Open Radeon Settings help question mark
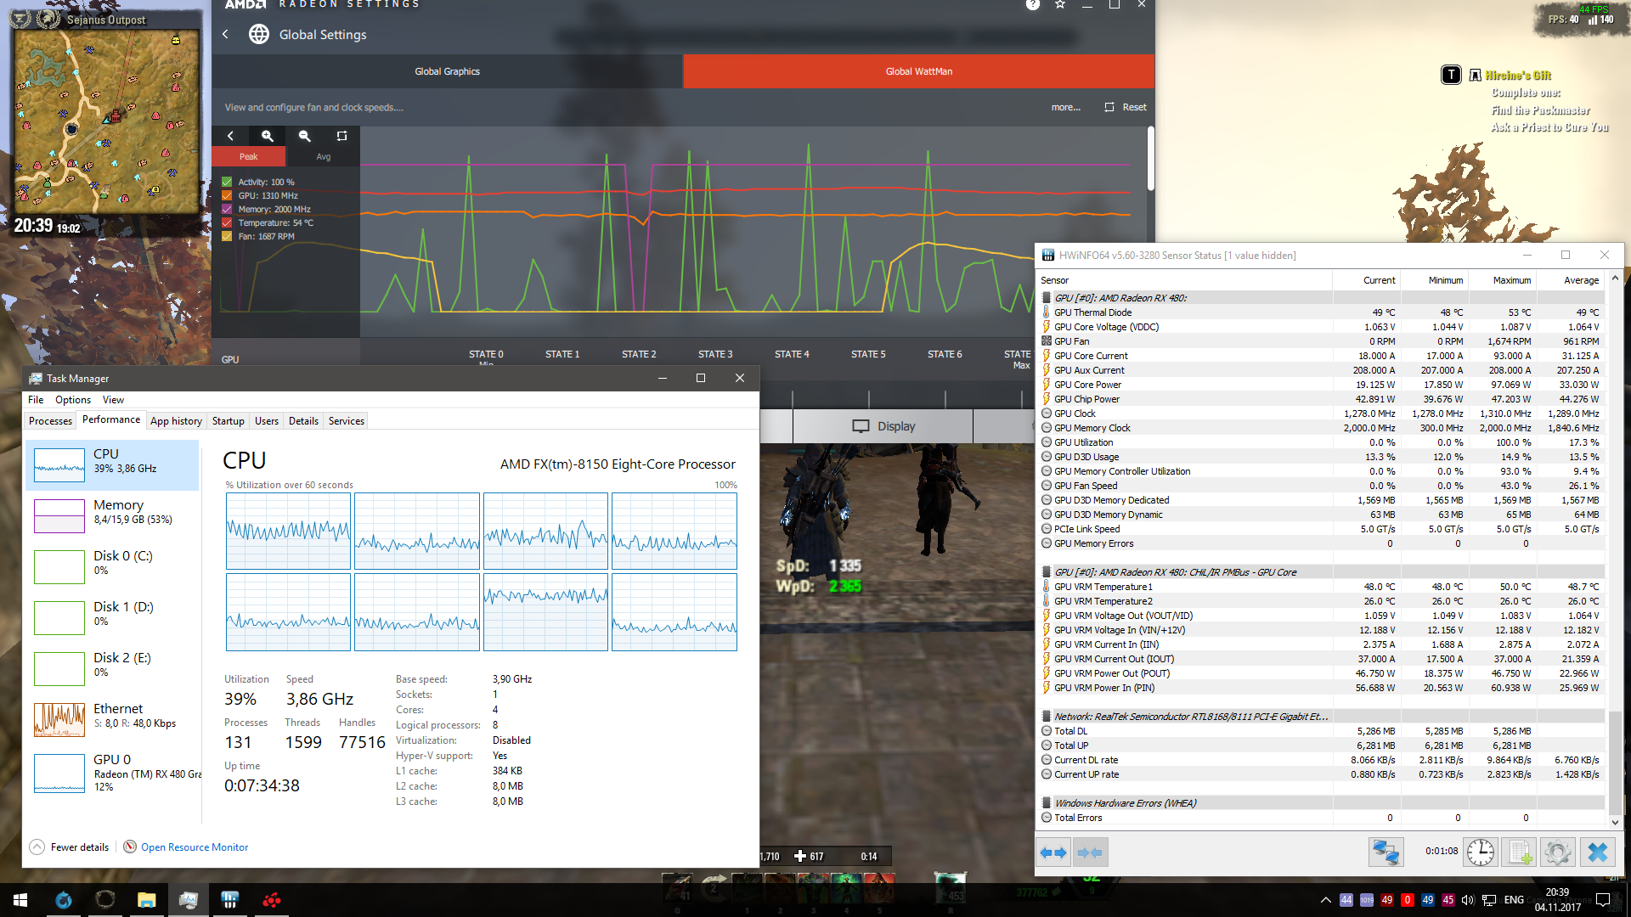 click(1032, 5)
